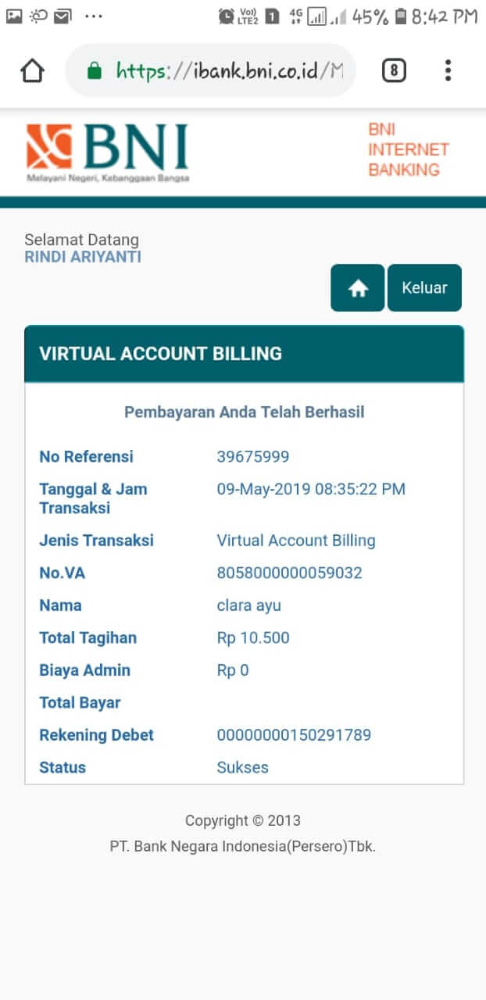Open the browser tab switcher showing 8
The image size is (486, 1000).
(x=394, y=71)
